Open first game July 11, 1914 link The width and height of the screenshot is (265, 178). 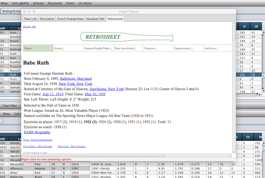click(x=53, y=94)
